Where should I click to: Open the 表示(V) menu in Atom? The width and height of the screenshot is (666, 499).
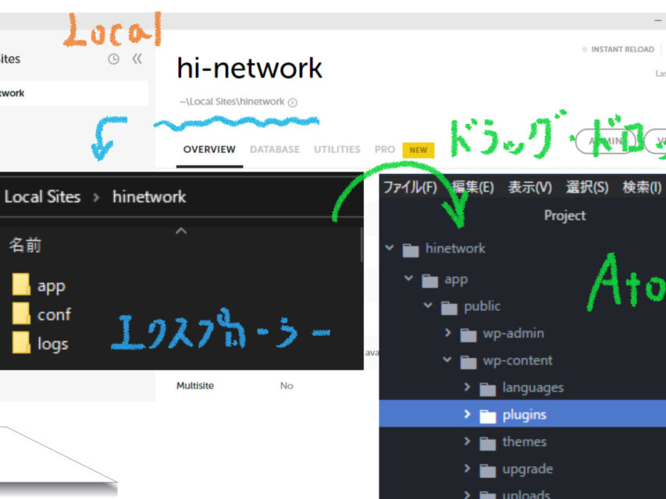530,187
